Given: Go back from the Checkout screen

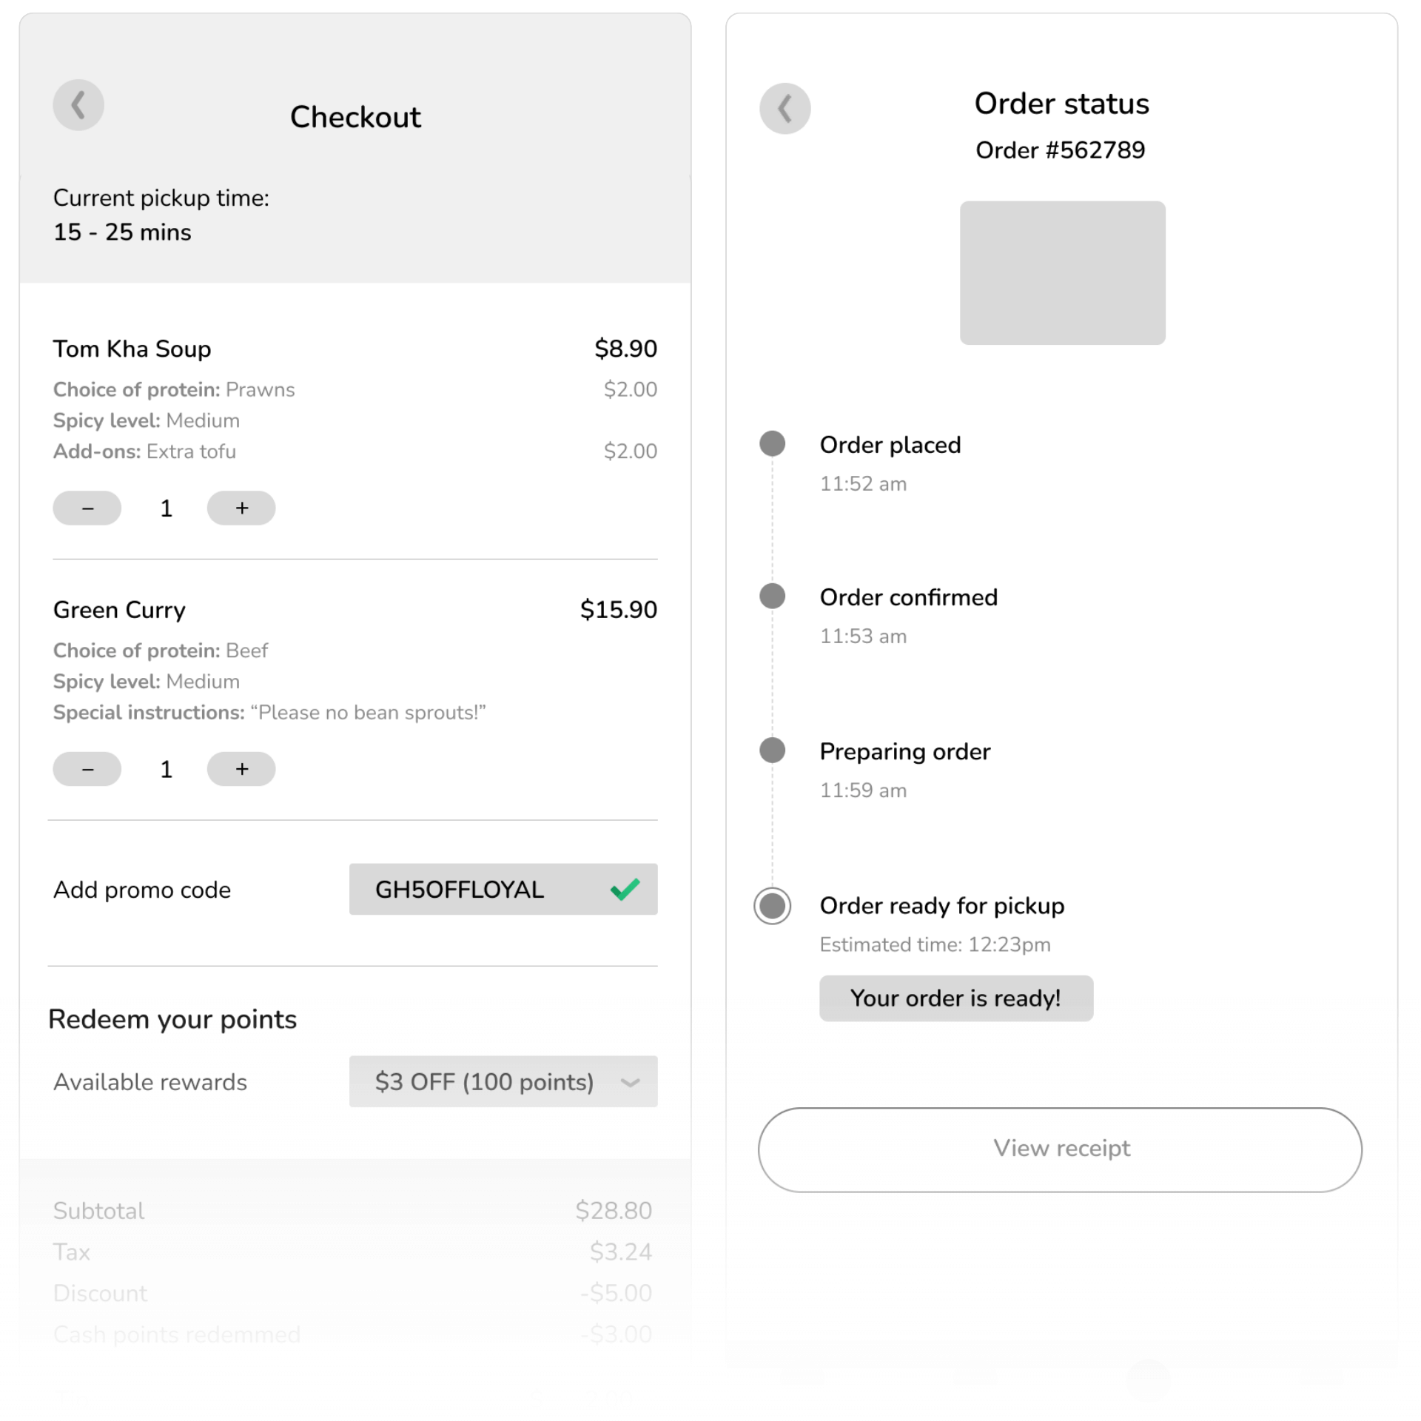Looking at the screenshot, I should (x=78, y=105).
